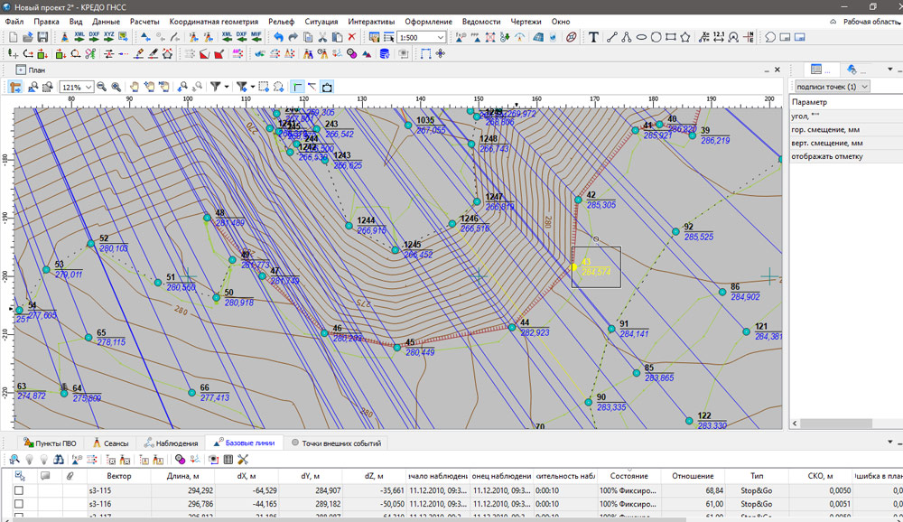The width and height of the screenshot is (903, 522).
Task: Check the box for vector s3-115
Action: 19,490
